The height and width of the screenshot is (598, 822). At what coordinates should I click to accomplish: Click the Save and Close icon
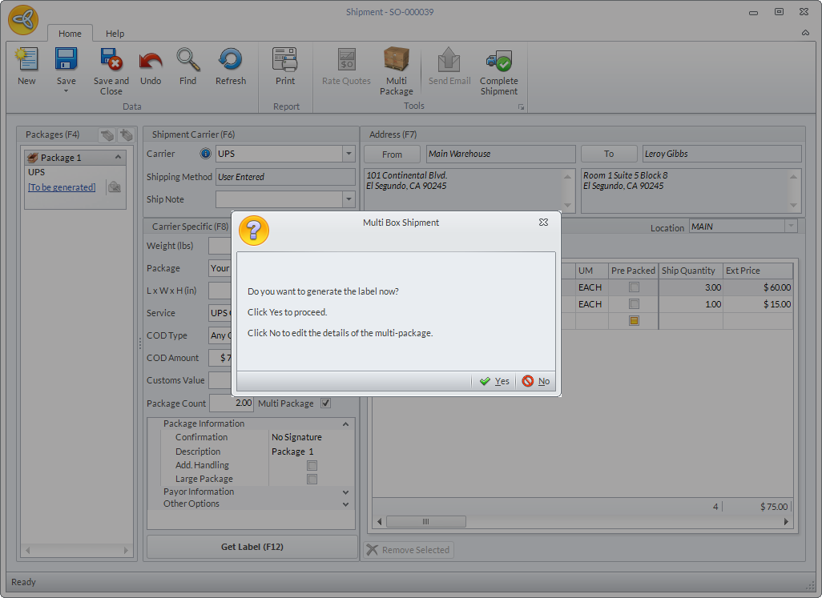pyautogui.click(x=111, y=61)
